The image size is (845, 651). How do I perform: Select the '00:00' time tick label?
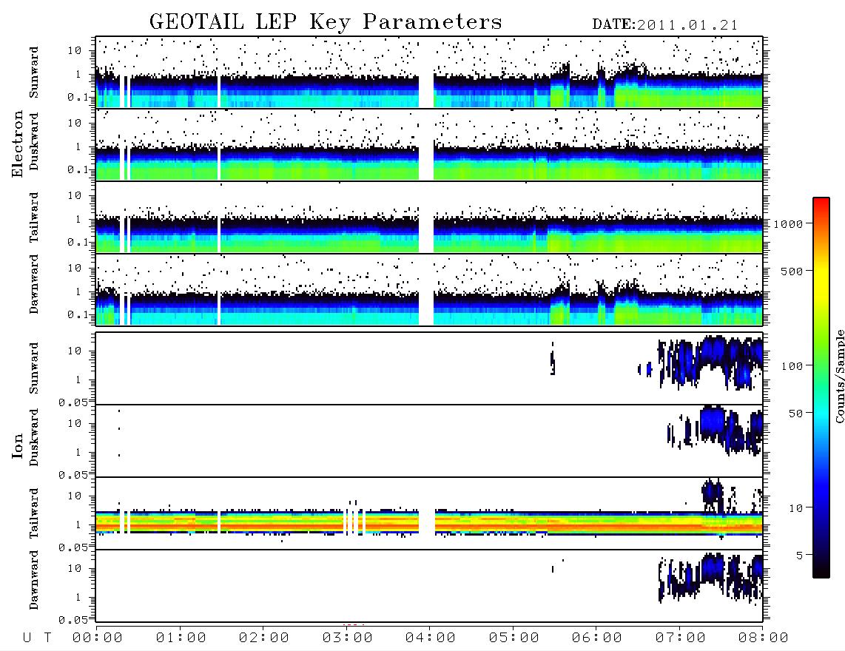point(98,638)
